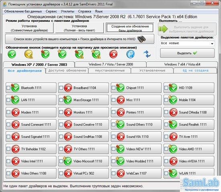This screenshot has height=192, width=221.
Task: Click the LAN 1111 green check icon
Action: (15, 100)
